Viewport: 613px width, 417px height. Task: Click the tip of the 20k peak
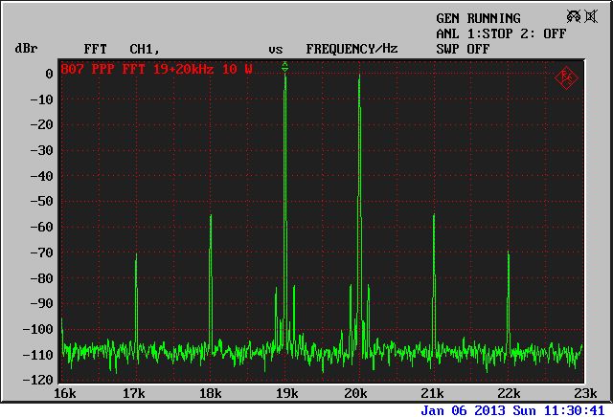tap(358, 76)
